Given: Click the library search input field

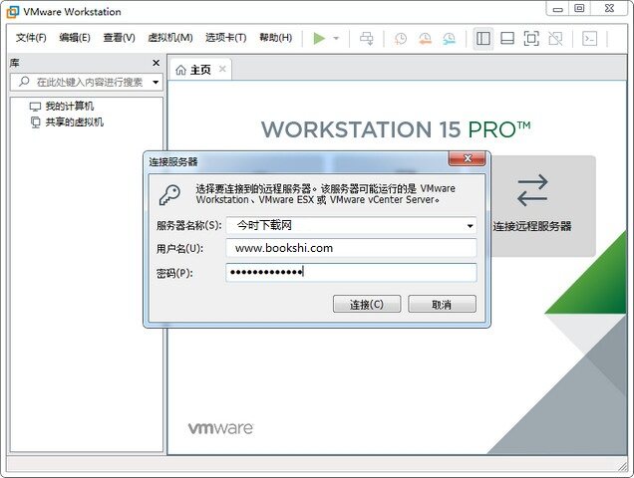Looking at the screenshot, I should click(x=86, y=82).
